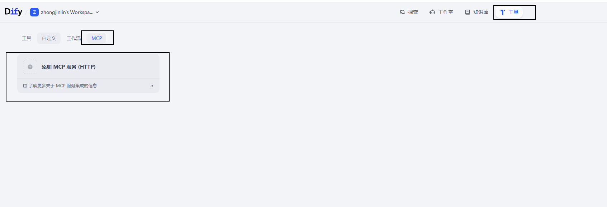607x207 pixels.
Task: Click the 探索 compass icon
Action: (x=402, y=12)
